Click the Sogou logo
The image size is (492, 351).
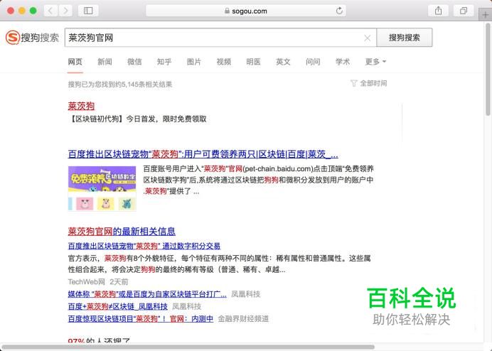[32, 38]
